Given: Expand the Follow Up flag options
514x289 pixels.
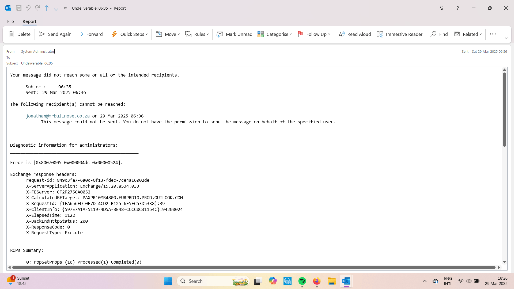Looking at the screenshot, I should 314,34.
